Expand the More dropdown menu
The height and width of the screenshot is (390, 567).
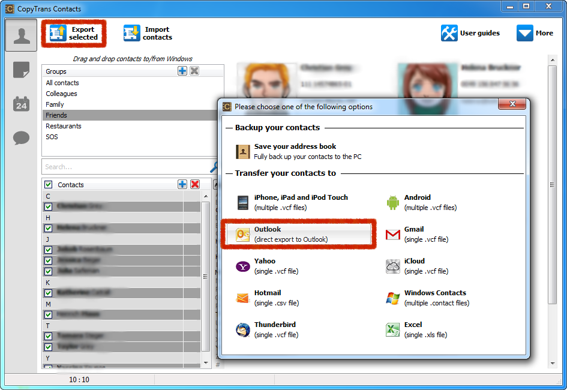point(535,33)
